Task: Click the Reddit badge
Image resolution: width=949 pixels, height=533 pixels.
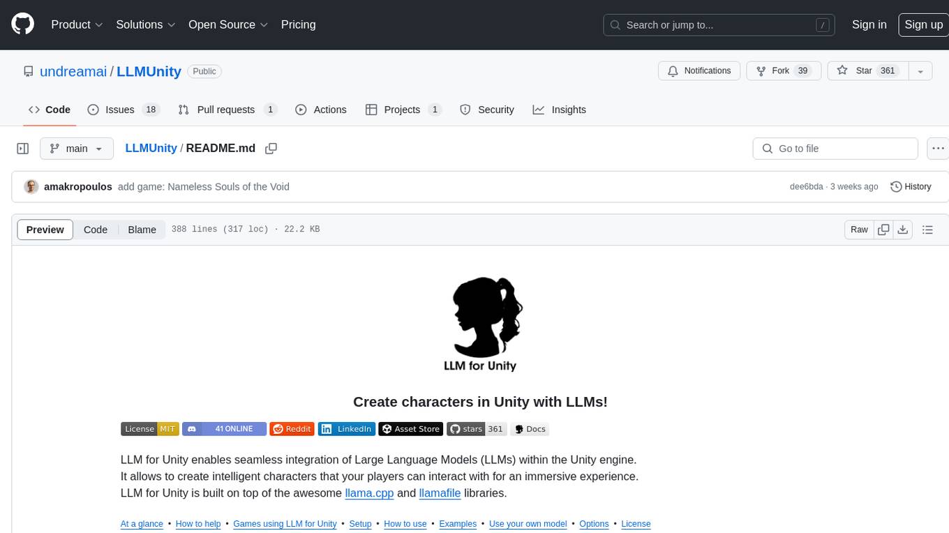Action: (x=292, y=429)
